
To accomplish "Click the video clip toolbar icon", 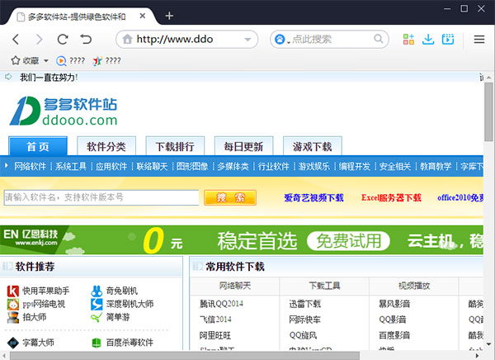I will click(x=448, y=39).
